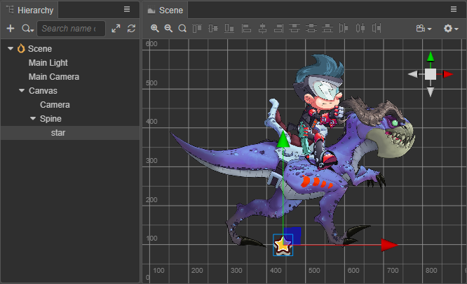
Task: Open the search type filter dropdown
Action: point(27,29)
